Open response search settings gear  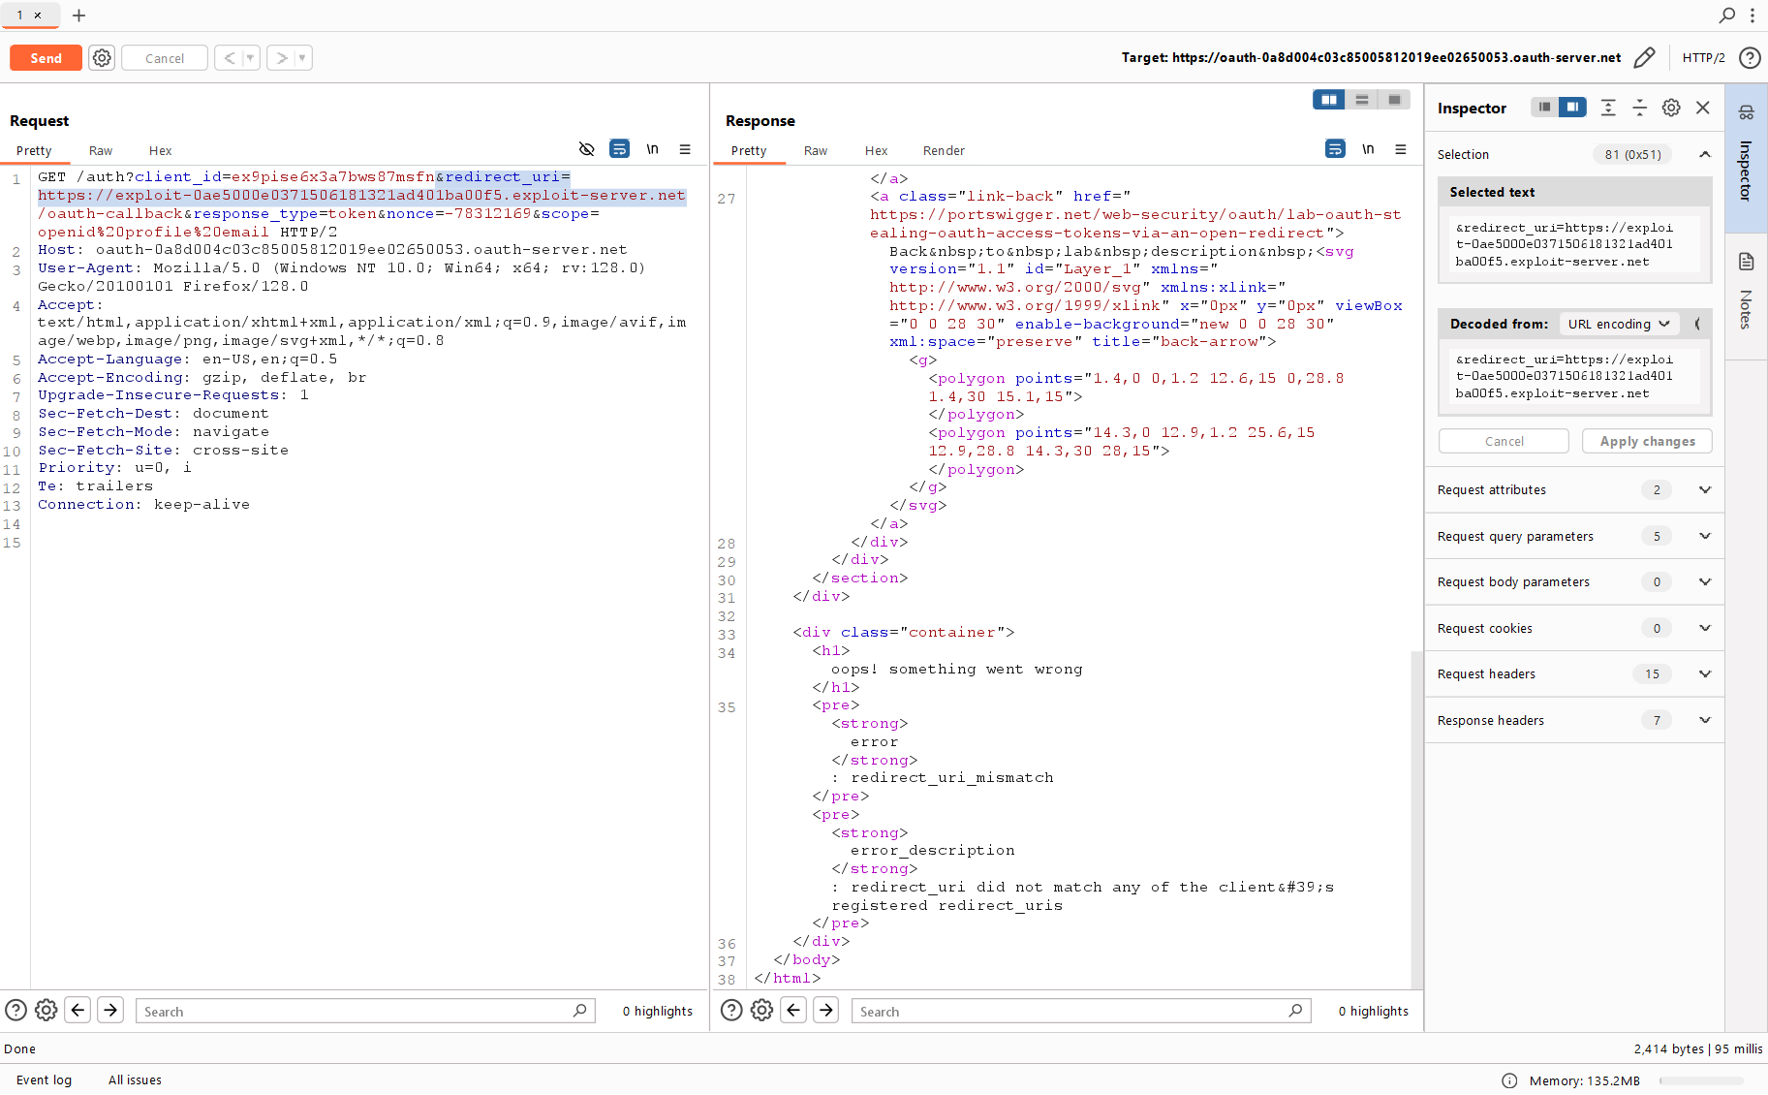coord(761,1010)
